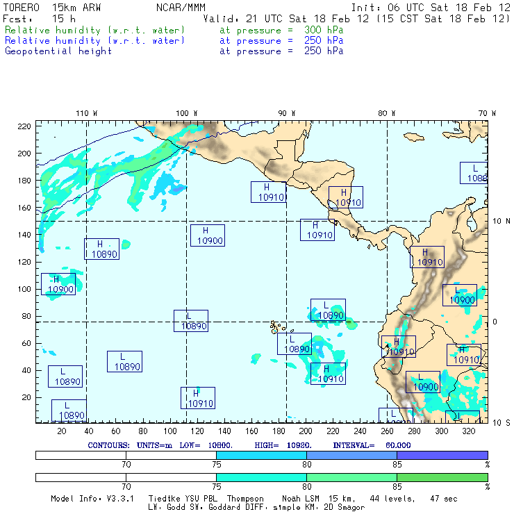514x514 pixels.
Task: Click the "Thompson" microphysics text
Action: 245,499
